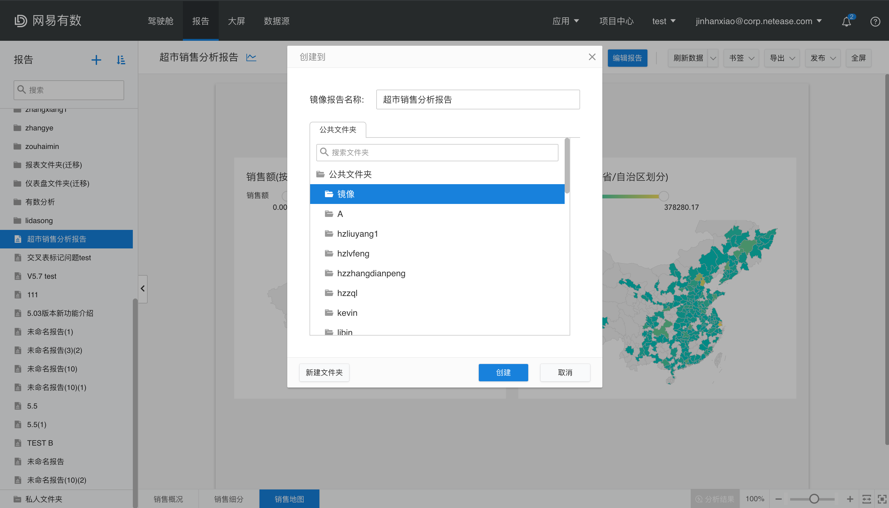The height and width of the screenshot is (508, 889).
Task: Click the folder list scrollbar in dialog
Action: tap(567, 166)
